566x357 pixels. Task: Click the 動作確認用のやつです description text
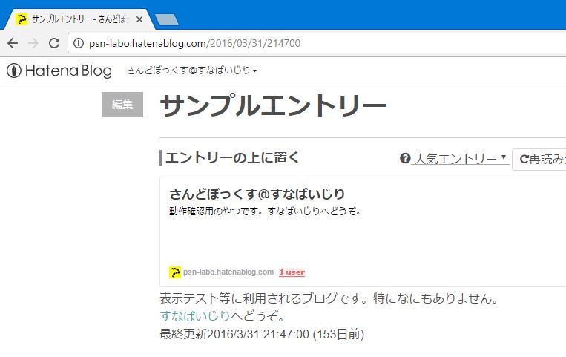(x=265, y=211)
